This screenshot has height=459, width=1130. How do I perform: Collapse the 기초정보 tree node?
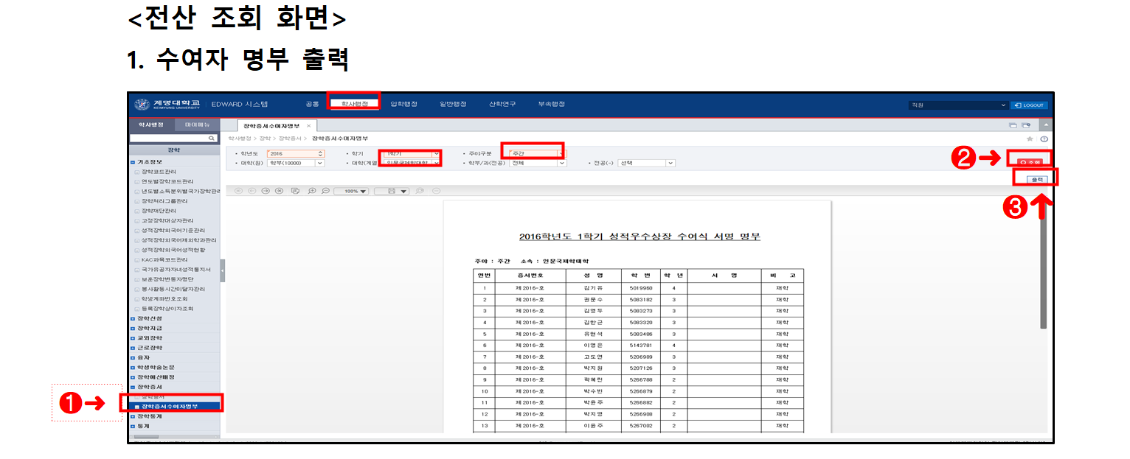click(133, 161)
